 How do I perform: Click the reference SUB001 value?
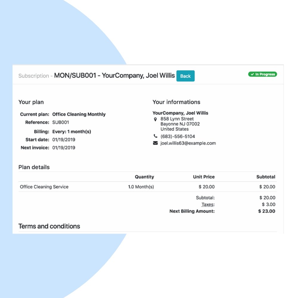[60, 122]
